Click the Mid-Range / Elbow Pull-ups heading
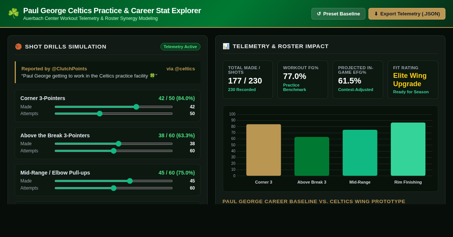The width and height of the screenshot is (453, 237). pos(55,173)
